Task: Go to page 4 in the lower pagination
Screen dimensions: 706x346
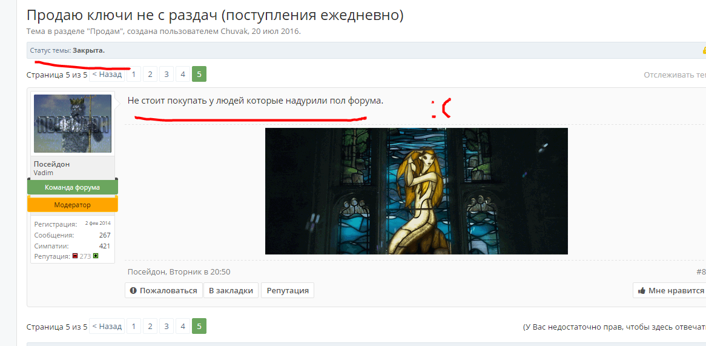Action: pos(182,326)
